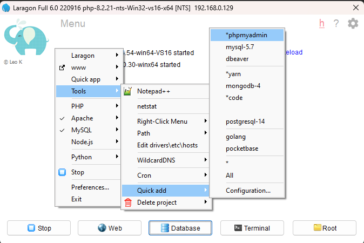The width and height of the screenshot is (364, 243).
Task: Click the Laragon elephant logo
Action: tap(26, 37)
